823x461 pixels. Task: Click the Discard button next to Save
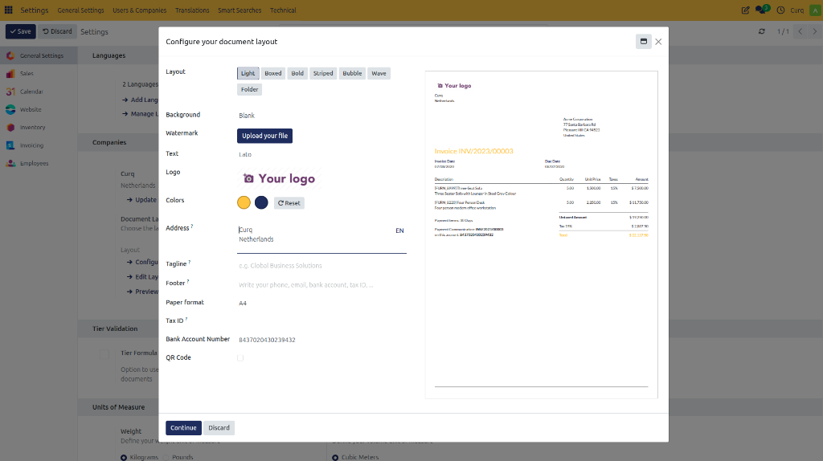[x=57, y=31]
